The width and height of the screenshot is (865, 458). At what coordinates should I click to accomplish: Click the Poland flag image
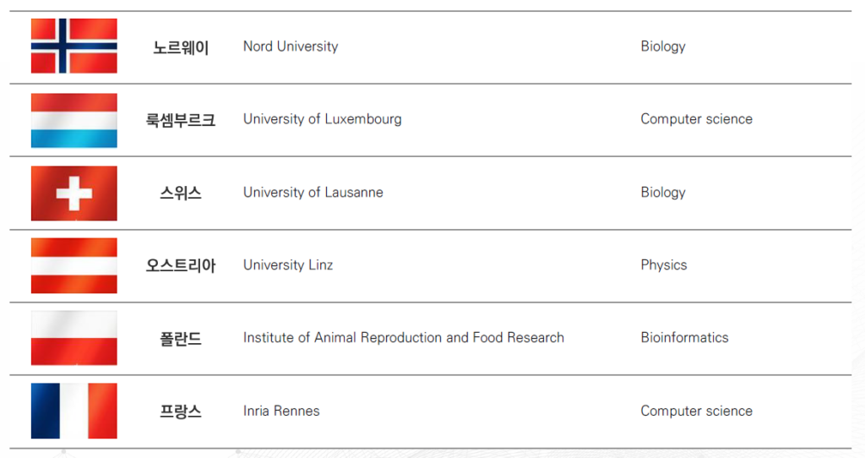click(74, 338)
